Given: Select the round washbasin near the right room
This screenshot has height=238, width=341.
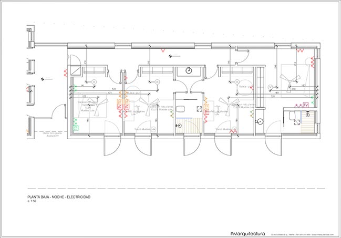Looking at the screenshot, I should (x=260, y=121).
